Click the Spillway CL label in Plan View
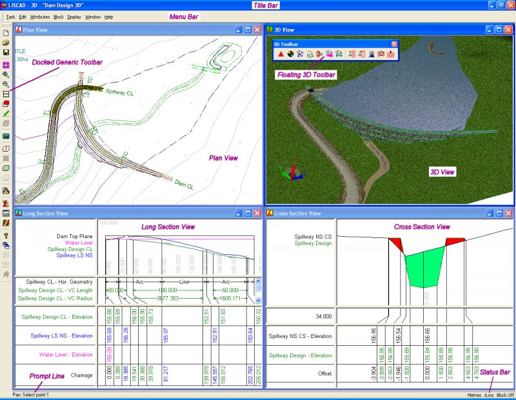This screenshot has height=400, width=516. 120,92
